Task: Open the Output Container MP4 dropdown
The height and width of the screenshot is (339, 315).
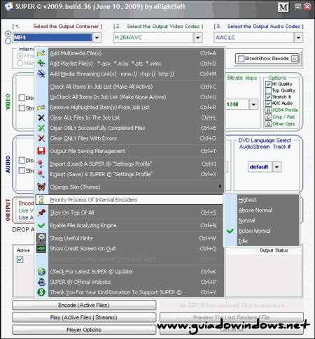Action: point(97,38)
